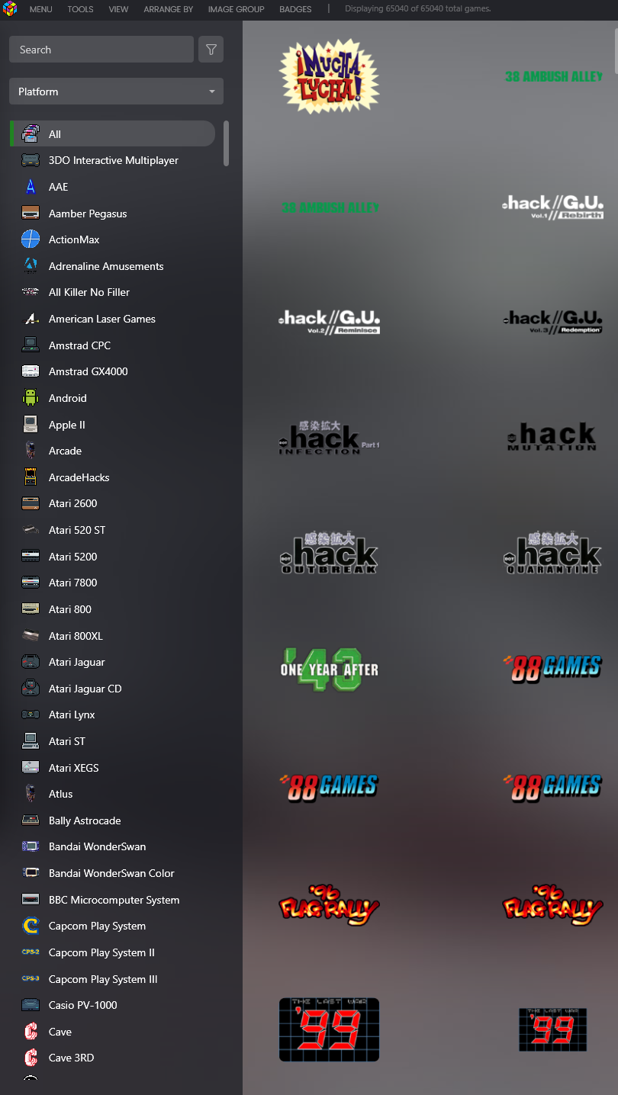
Task: Select the yellow Capcom Play System icon
Action: [31, 926]
